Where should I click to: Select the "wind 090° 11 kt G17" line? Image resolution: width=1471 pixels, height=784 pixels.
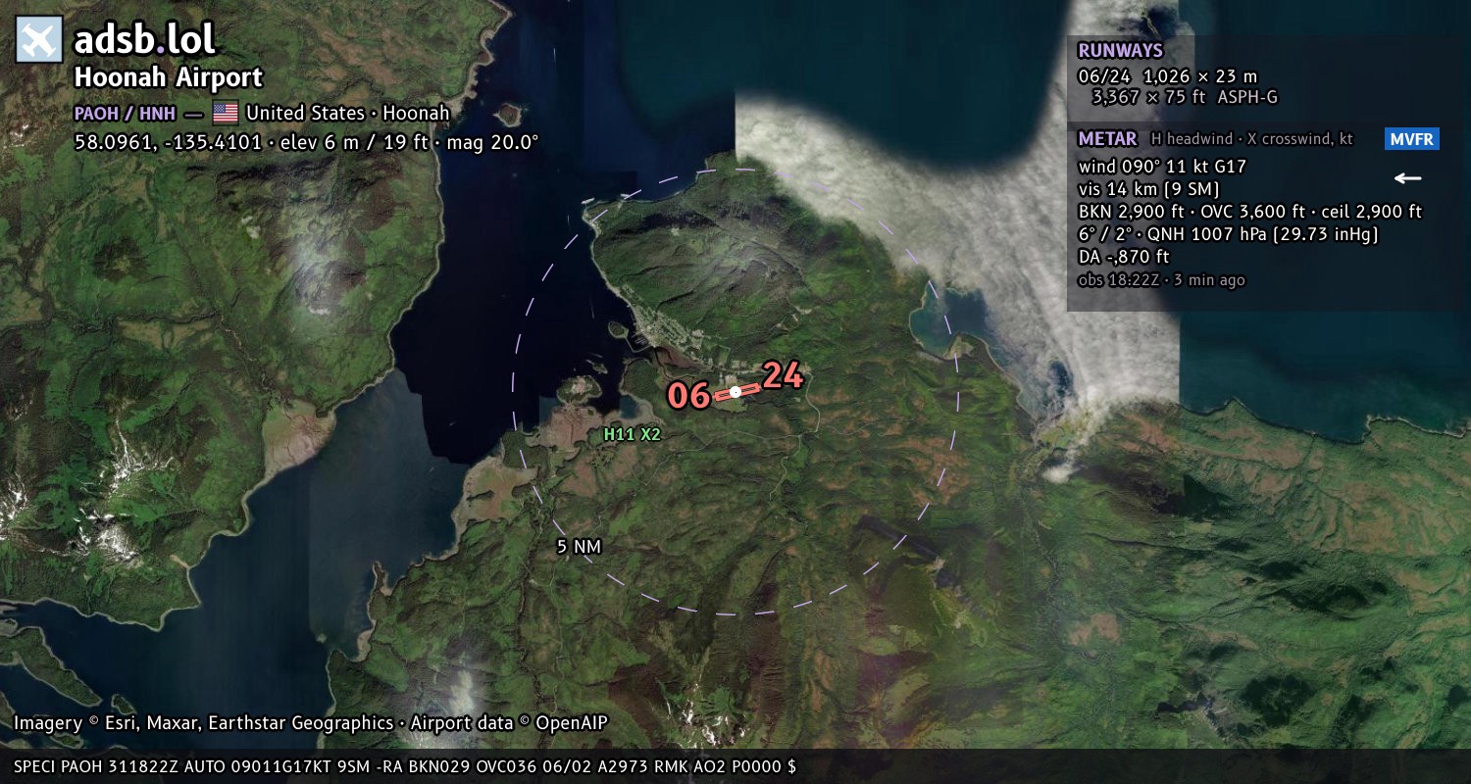point(1162,167)
